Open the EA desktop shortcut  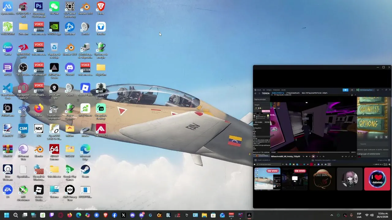8,192
